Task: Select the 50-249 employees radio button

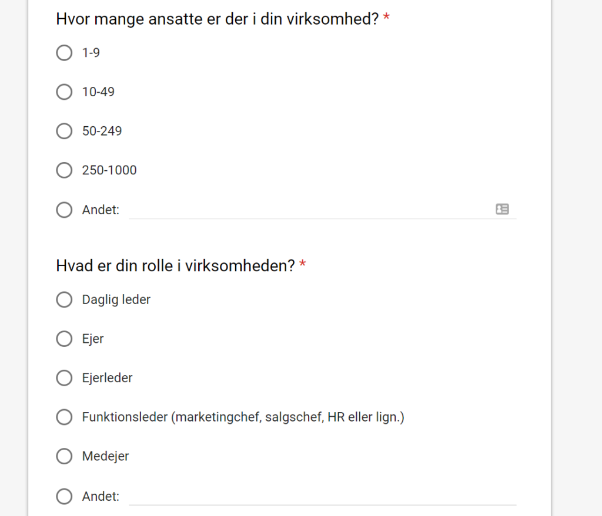Action: point(64,131)
